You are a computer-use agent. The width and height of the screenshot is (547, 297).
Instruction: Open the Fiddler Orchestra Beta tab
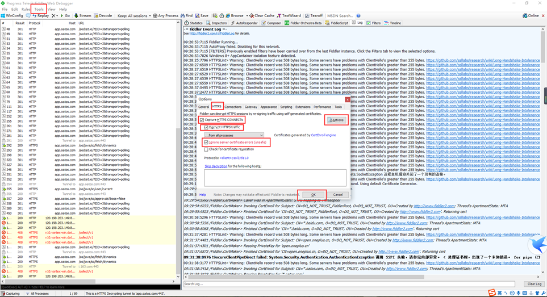303,23
